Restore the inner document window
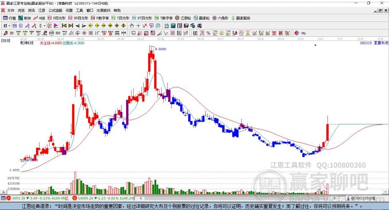Image resolution: width=389 pixels, height=210 pixels. pos(380,10)
